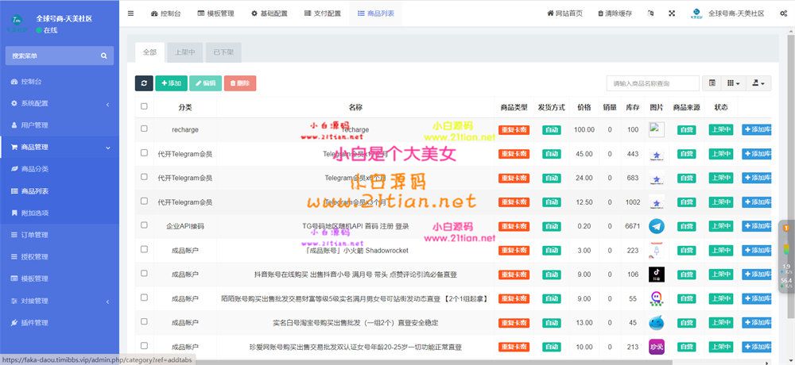Check the box for Telegram会员 24.00 row
Viewport: 795px width, 365px height.
(x=144, y=177)
